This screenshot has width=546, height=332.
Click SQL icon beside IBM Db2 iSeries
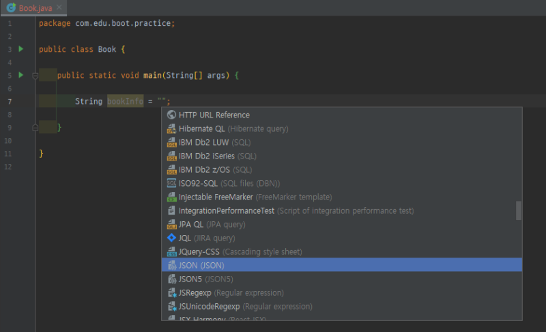point(171,156)
